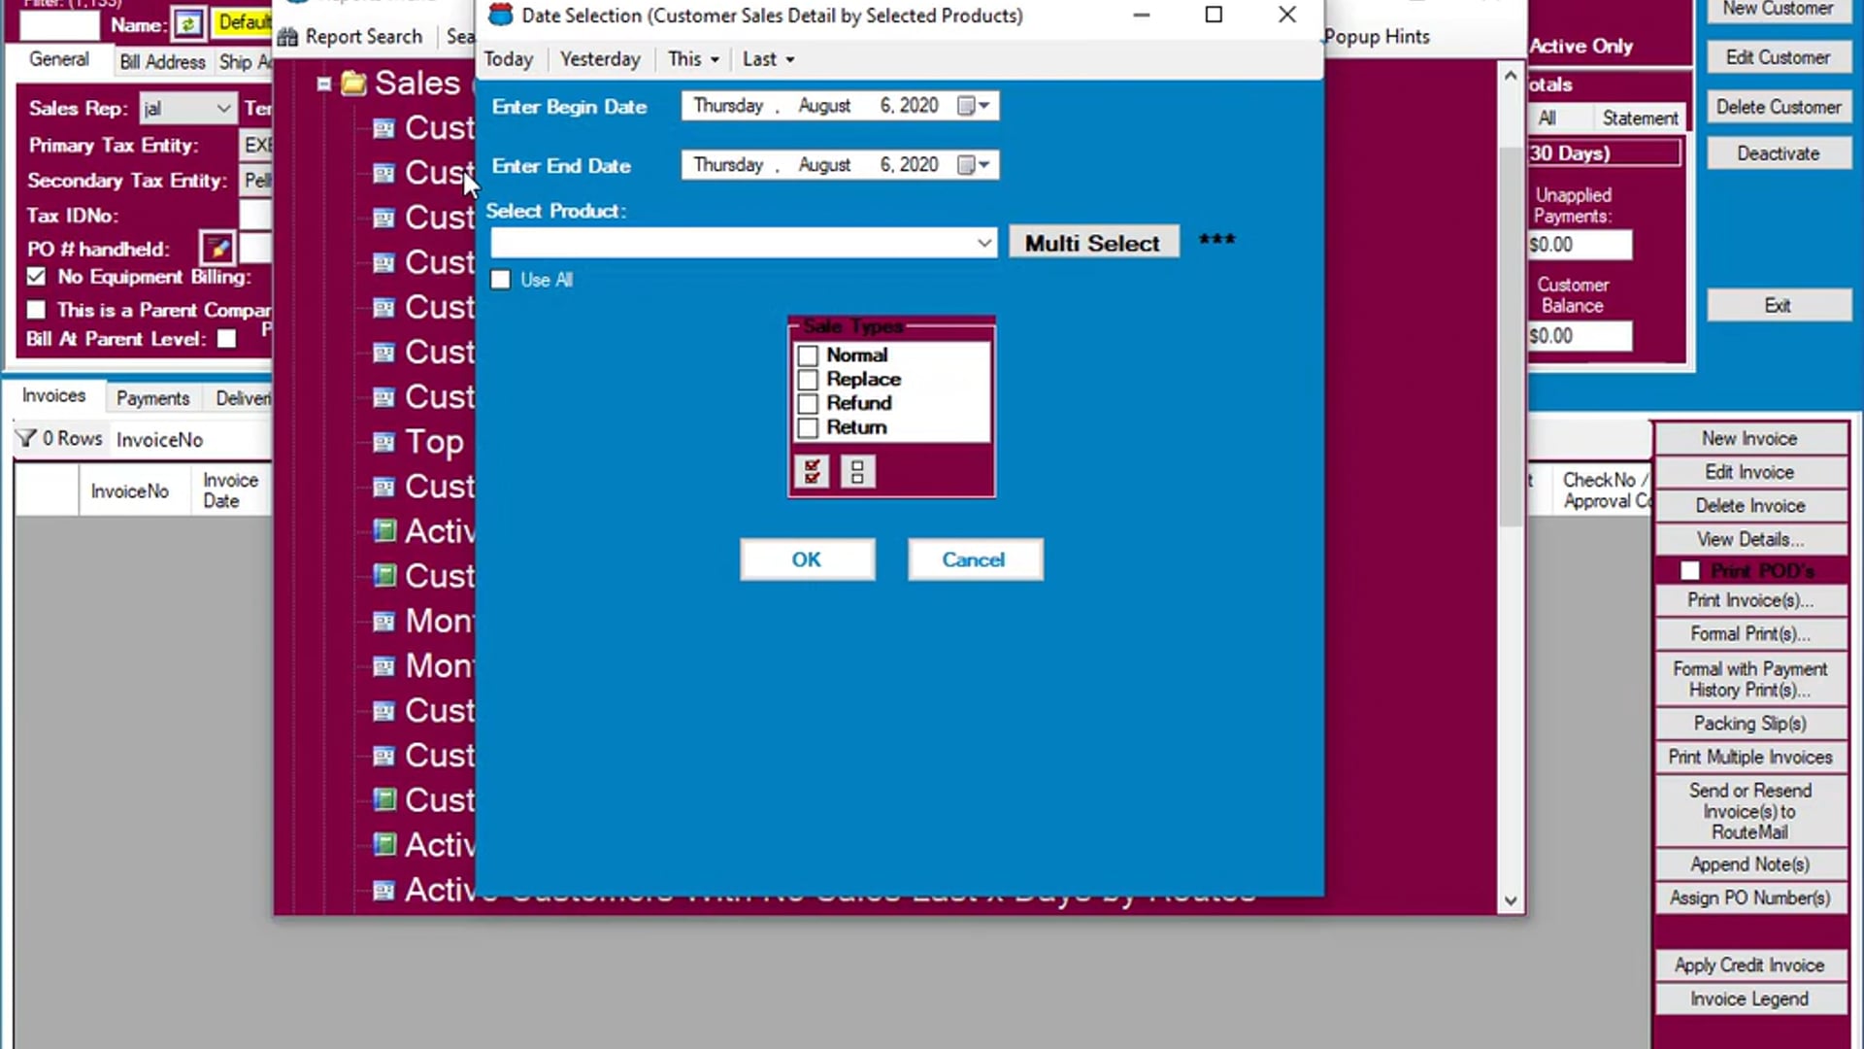Check the Replace sale type
Screen dimensions: 1864x1049
[x=808, y=380]
